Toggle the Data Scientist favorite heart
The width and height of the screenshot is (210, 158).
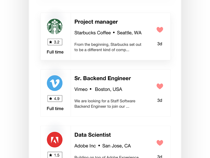(x=160, y=142)
